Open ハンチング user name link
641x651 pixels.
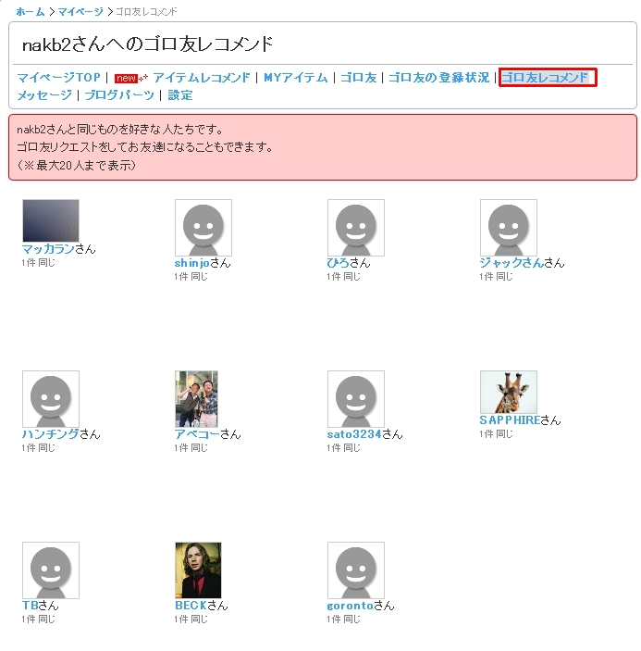click(50, 434)
